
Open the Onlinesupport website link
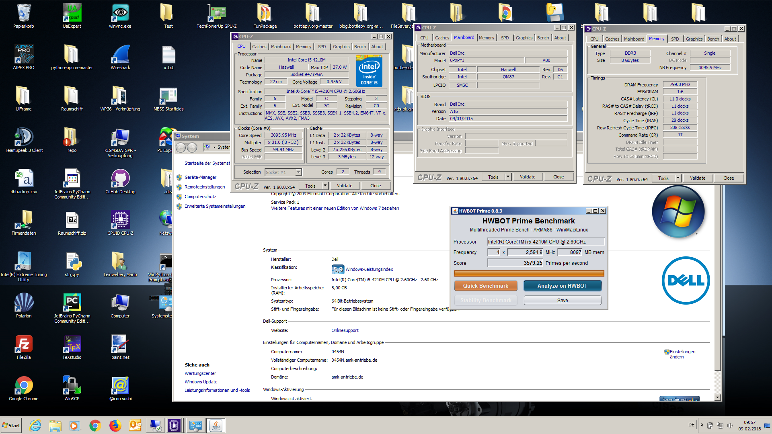pyautogui.click(x=345, y=330)
